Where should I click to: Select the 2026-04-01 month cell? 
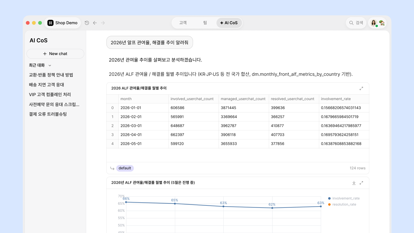click(x=144, y=135)
